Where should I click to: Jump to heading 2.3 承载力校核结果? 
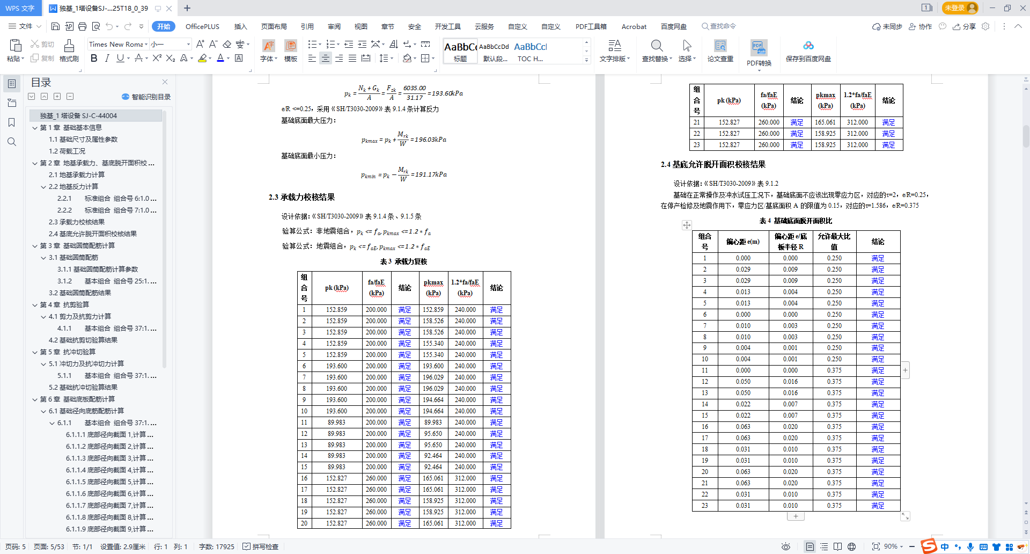pyautogui.click(x=76, y=222)
